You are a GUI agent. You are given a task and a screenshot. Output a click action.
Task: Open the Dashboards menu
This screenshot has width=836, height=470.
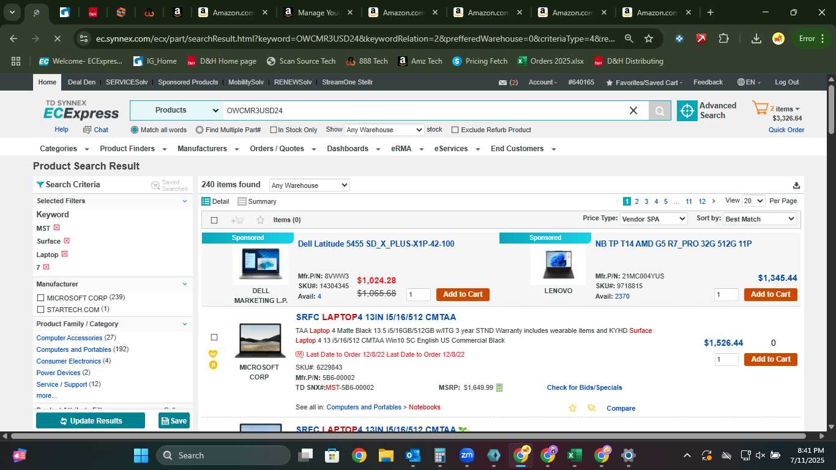pos(353,149)
